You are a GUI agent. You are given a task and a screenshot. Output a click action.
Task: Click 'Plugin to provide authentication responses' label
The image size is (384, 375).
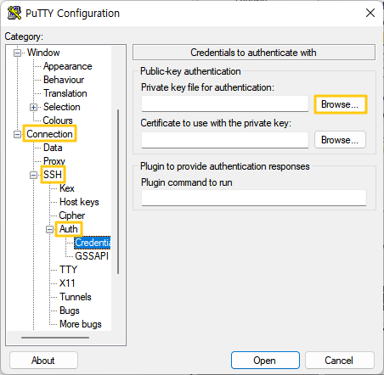pos(225,166)
